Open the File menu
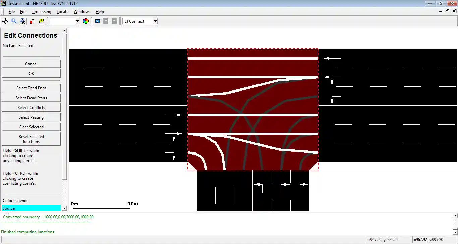This screenshot has width=458, height=244. pyautogui.click(x=12, y=12)
